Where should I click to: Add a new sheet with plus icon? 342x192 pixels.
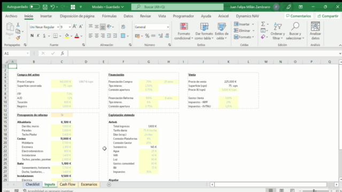[x=109, y=185]
